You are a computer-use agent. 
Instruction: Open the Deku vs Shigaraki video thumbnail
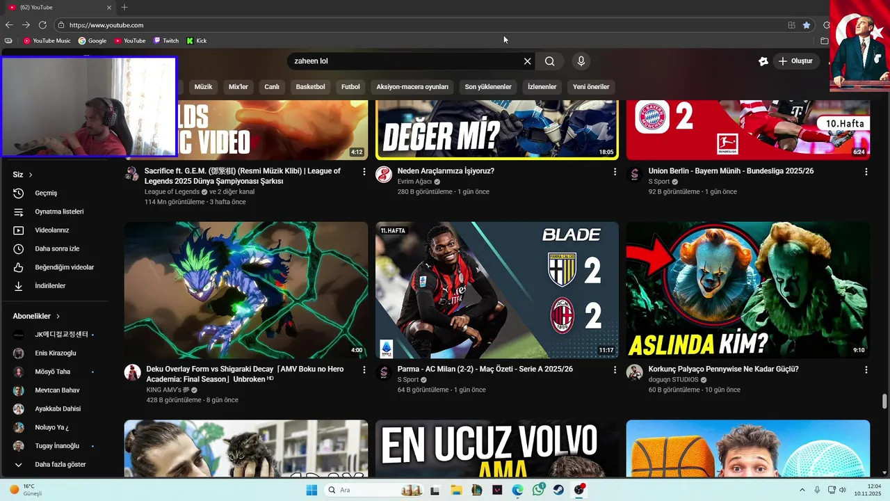(x=246, y=290)
